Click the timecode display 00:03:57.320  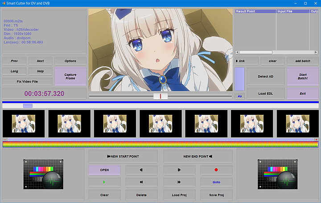coord(44,93)
